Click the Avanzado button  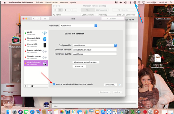110,85
